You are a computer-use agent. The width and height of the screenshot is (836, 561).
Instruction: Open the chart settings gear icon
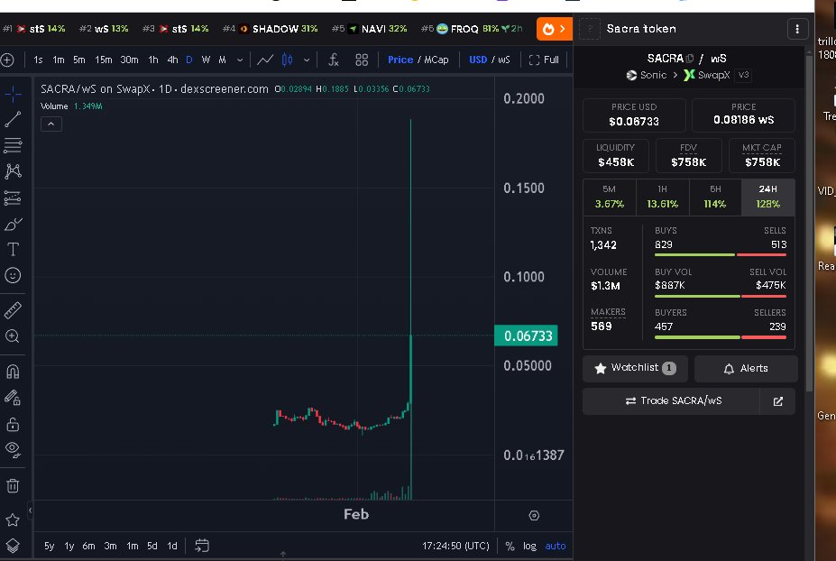[x=534, y=515]
